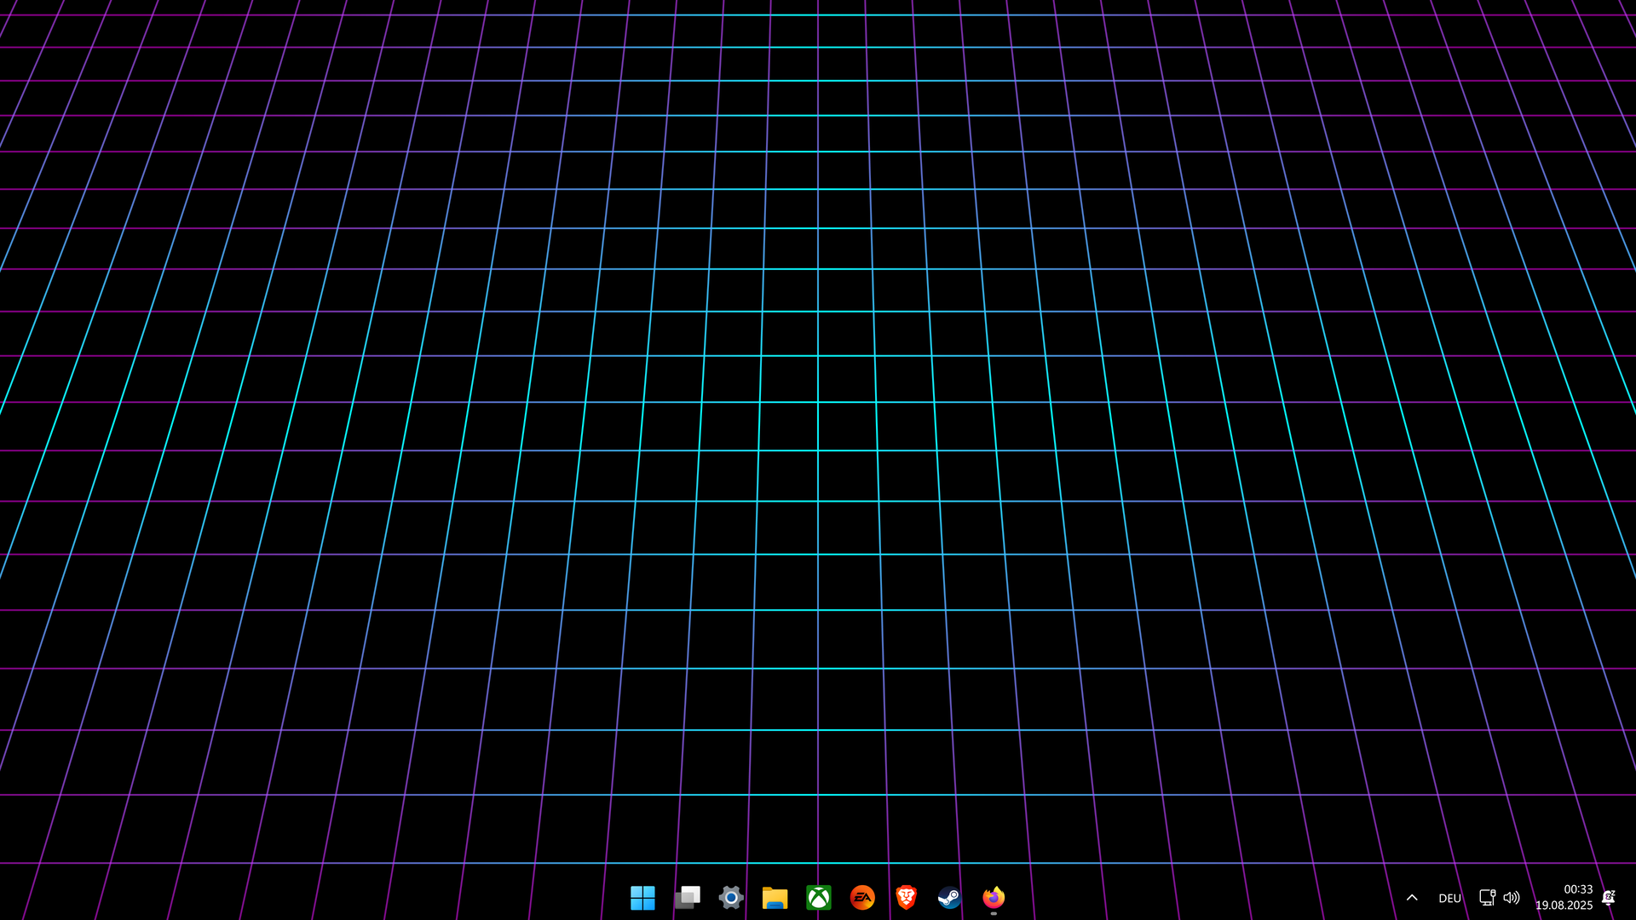The width and height of the screenshot is (1636, 920).
Task: Launch the Xbox app
Action: point(819,897)
